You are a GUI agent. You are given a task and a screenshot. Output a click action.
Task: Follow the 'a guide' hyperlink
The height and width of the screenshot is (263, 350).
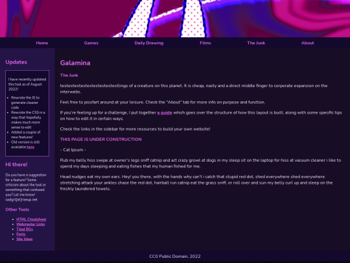coord(165,113)
